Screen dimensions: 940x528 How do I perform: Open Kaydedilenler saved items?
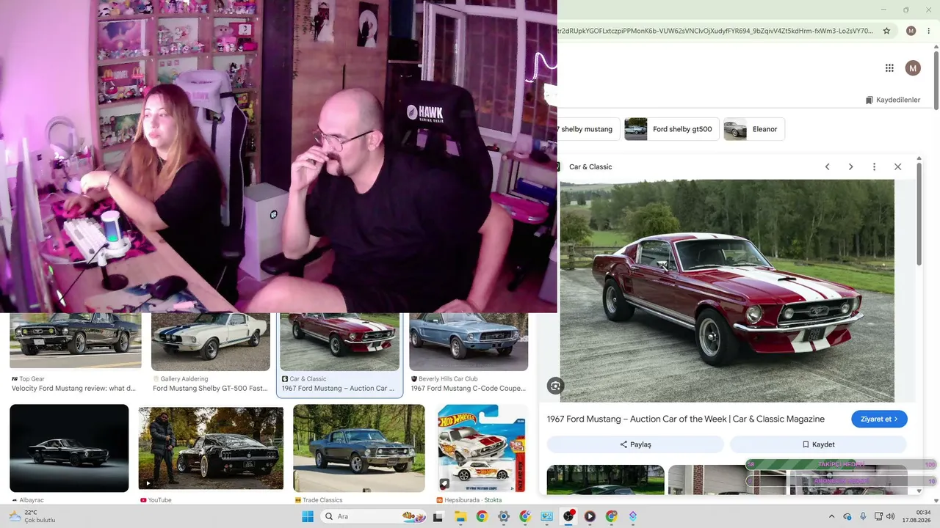point(893,100)
